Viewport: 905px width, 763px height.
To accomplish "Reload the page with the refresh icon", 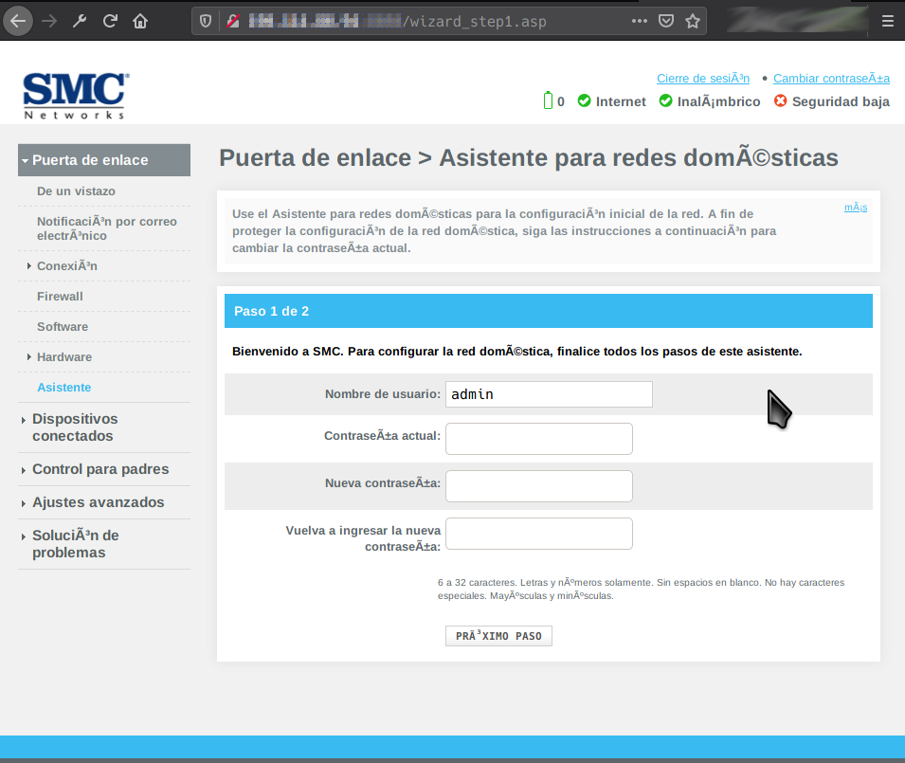I will click(x=110, y=21).
